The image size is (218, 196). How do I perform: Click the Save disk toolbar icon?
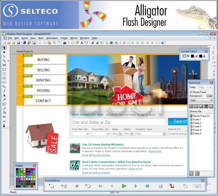tap(18, 43)
